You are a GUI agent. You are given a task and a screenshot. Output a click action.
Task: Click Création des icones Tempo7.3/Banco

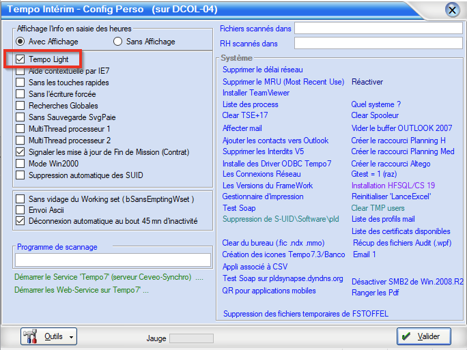point(283,254)
